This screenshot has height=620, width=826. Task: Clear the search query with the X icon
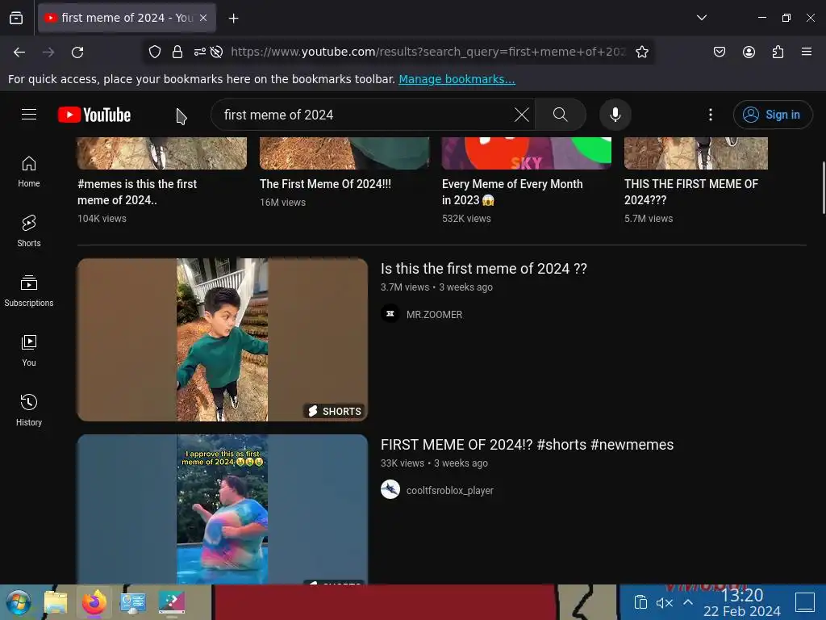point(522,115)
